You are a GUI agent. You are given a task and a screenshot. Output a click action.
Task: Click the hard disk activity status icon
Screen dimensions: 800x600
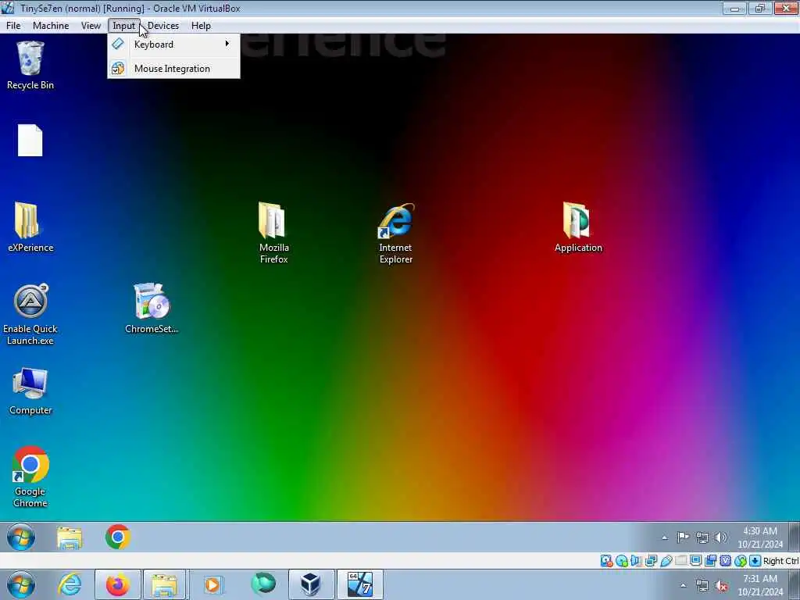[606, 561]
